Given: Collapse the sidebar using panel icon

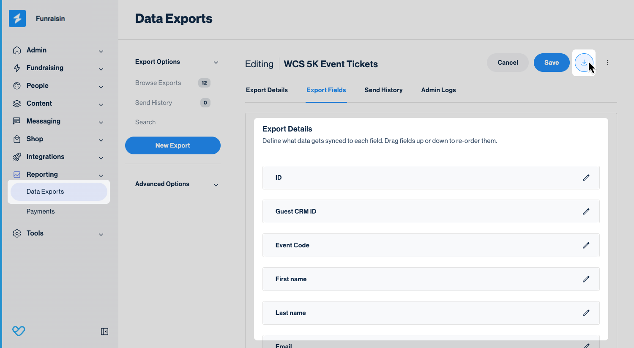Looking at the screenshot, I should pos(104,332).
